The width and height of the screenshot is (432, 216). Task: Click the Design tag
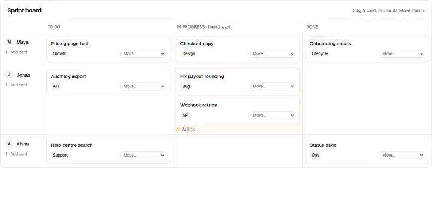(x=188, y=53)
